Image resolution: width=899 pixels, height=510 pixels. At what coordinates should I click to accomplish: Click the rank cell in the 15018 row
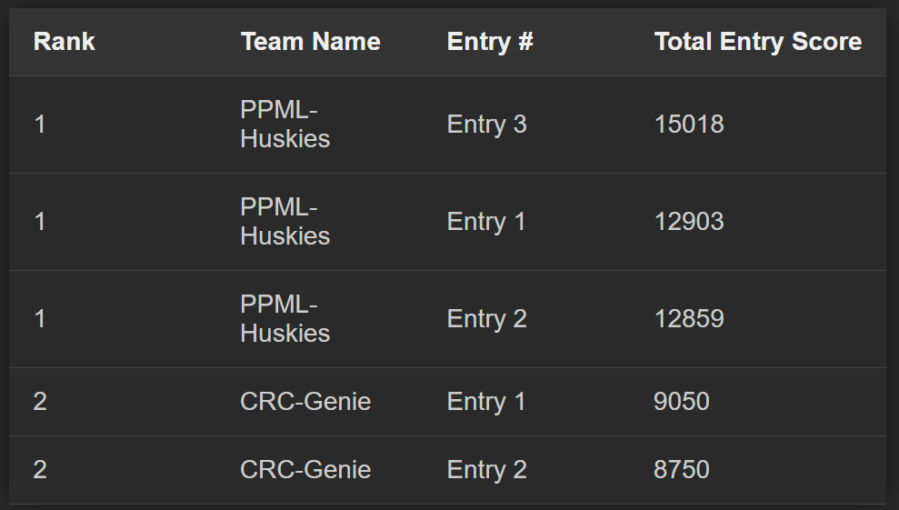[40, 125]
